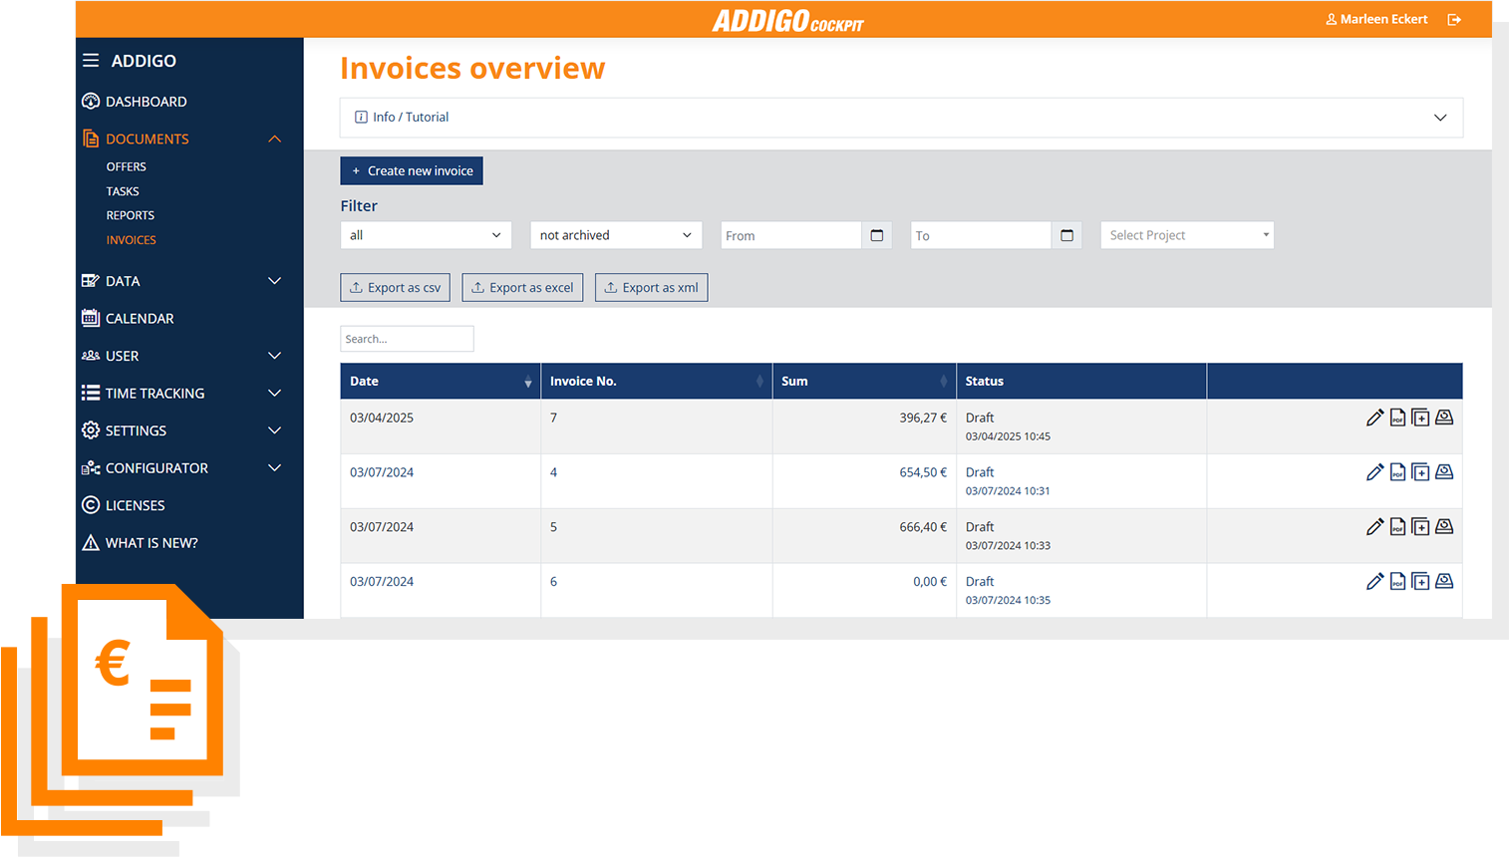Image resolution: width=1509 pixels, height=857 pixels.
Task: Open the Calendar via its sidebar icon
Action: coord(91,318)
